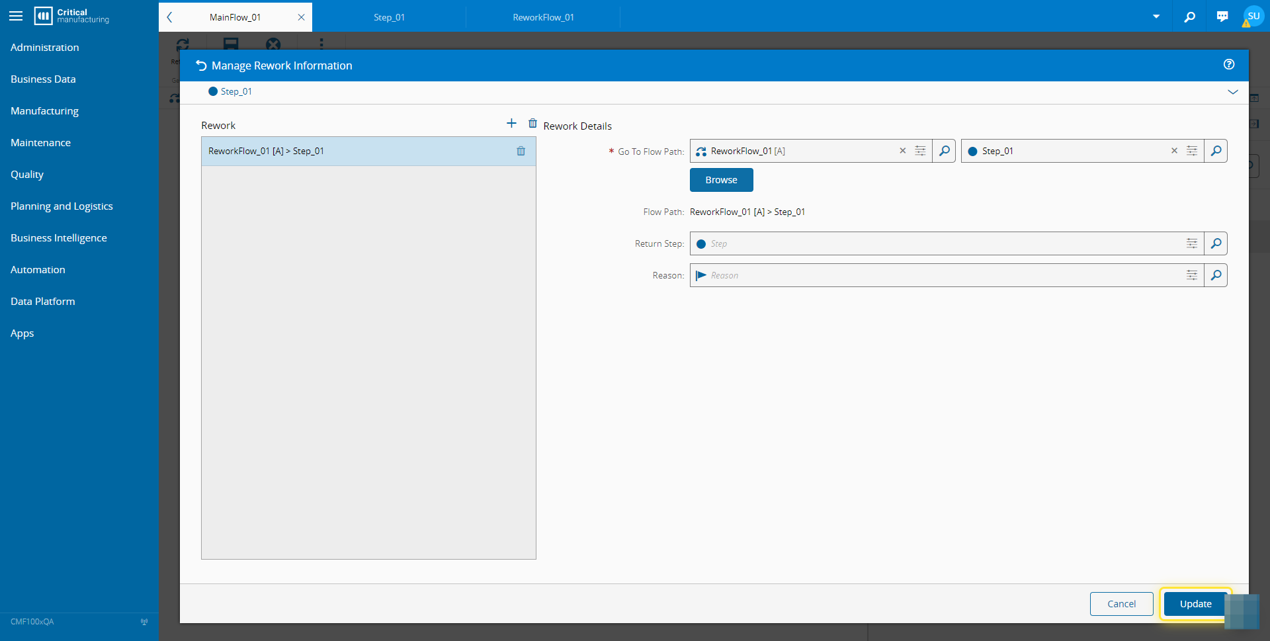Clear the Step_01 step field
Viewport: 1270px width, 641px height.
click(x=1174, y=151)
